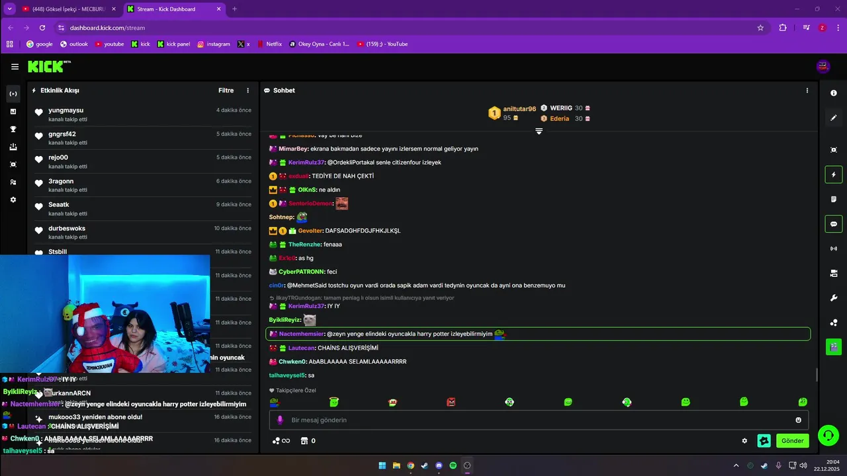
Task: Open the trophy achievements icon in the sidebar
Action: [13, 129]
